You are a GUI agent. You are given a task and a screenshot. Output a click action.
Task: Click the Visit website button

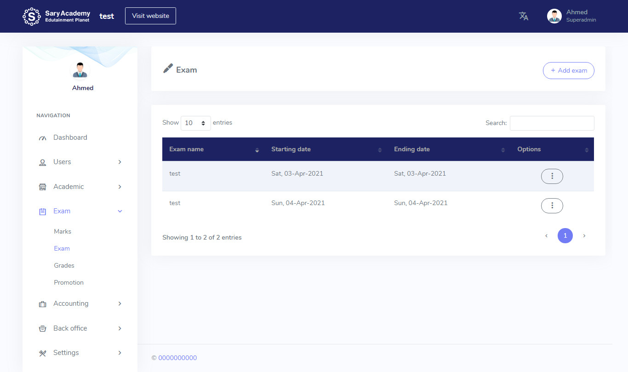click(150, 16)
